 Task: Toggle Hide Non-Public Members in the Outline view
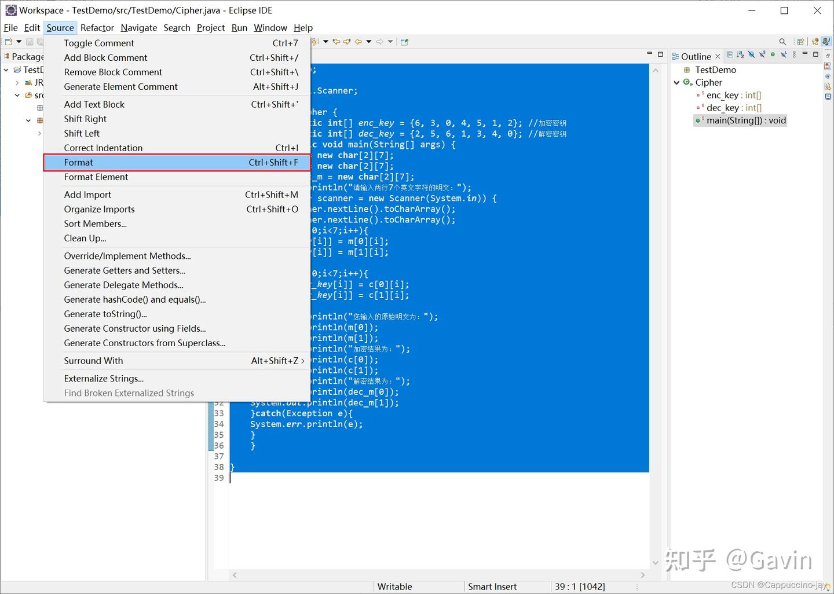click(773, 54)
